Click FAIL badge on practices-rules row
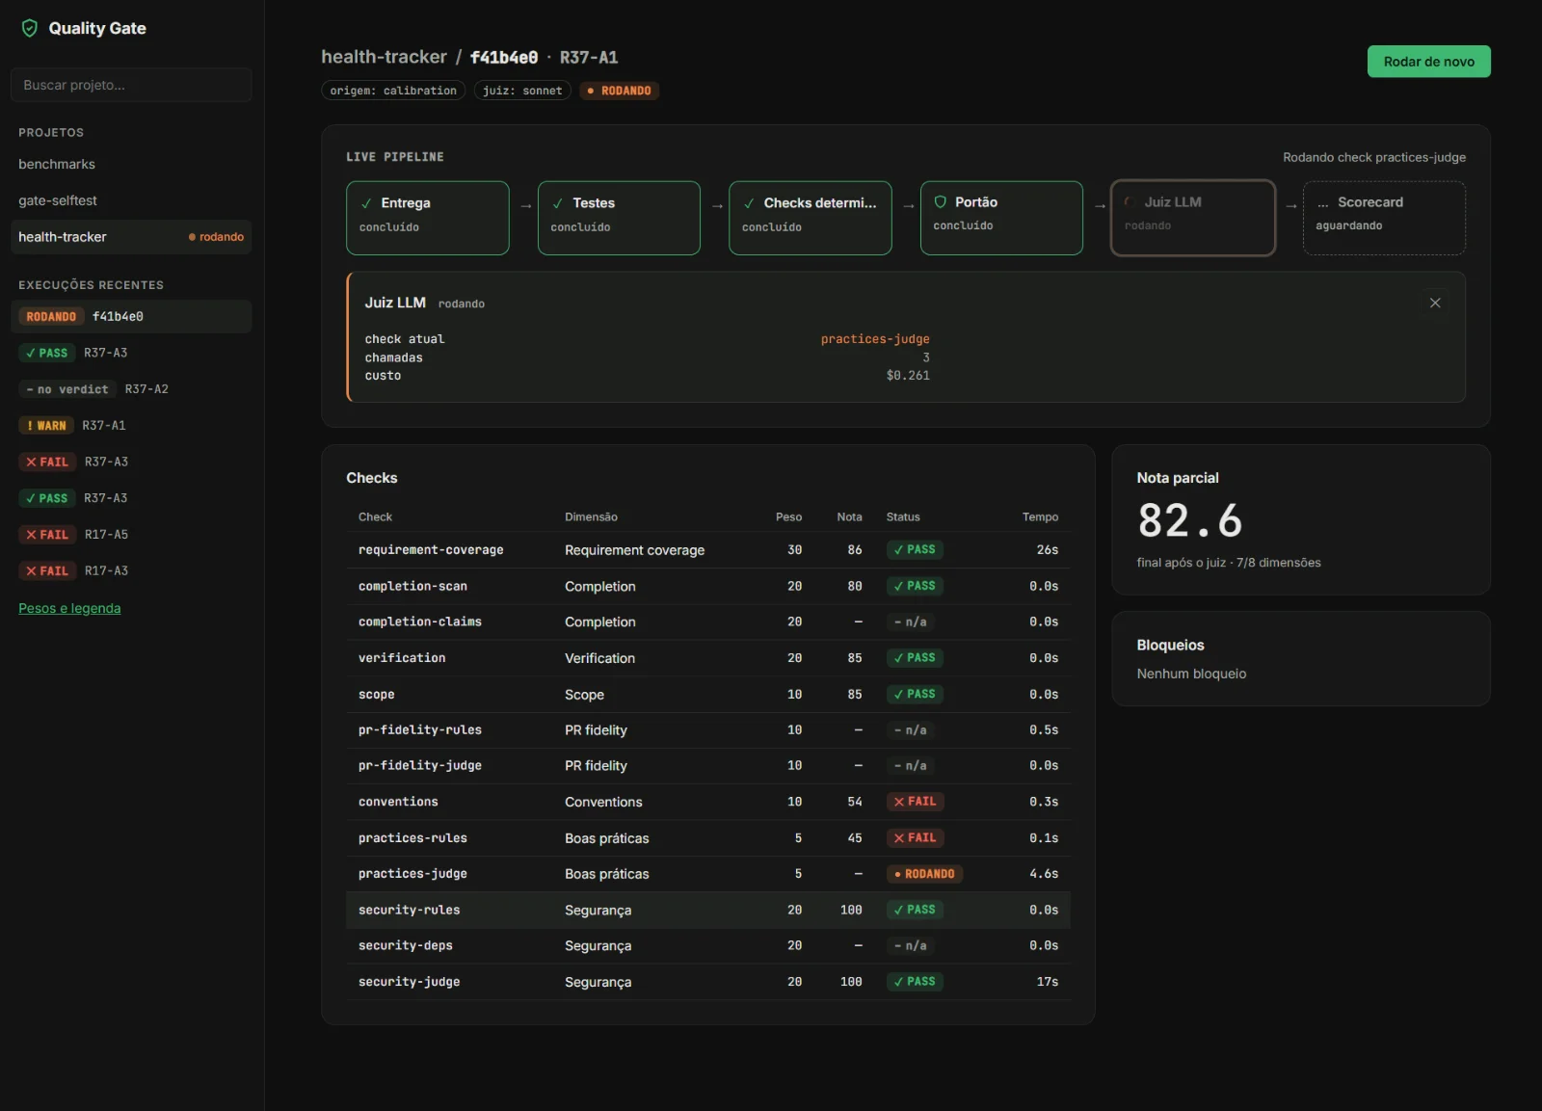 [x=915, y=838]
